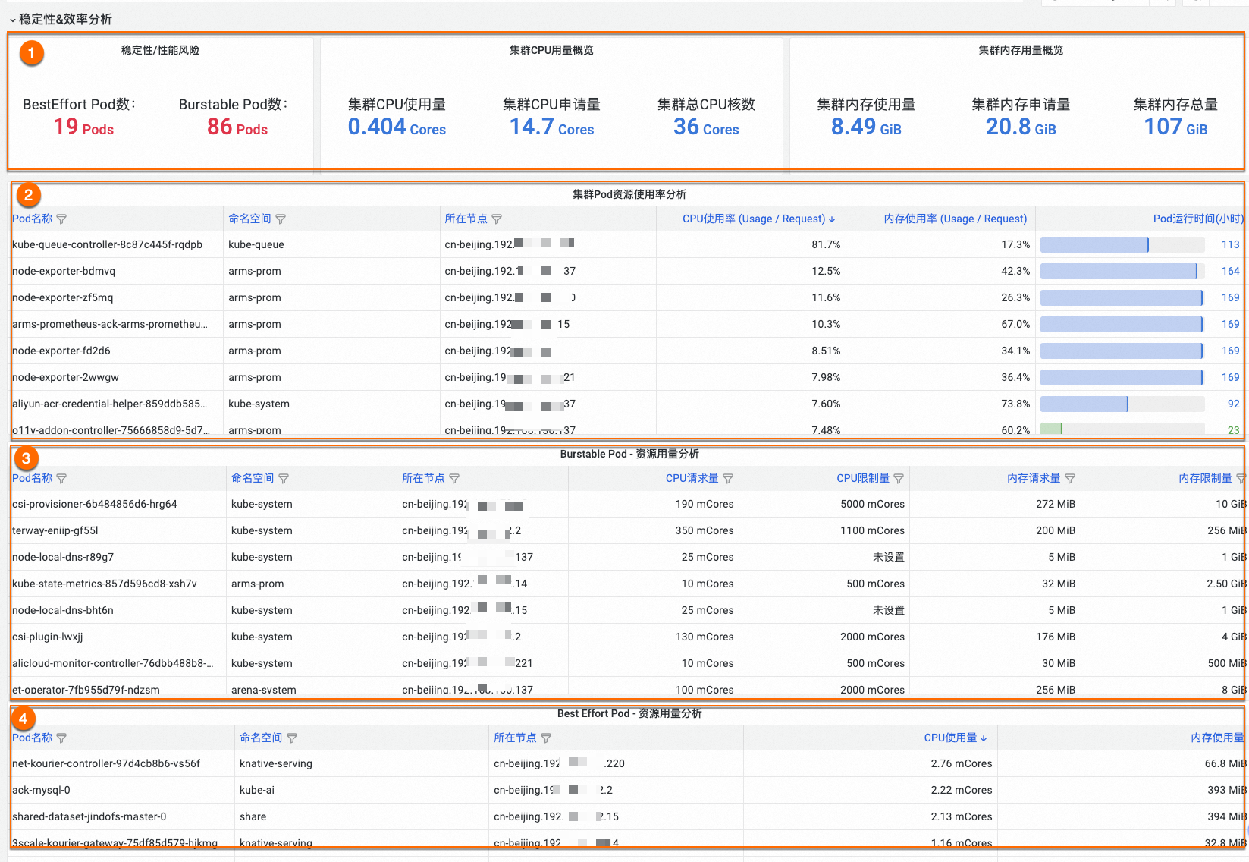Screen dimensions: 1249x862
Task: Open the Burstable Pod - 资源用量分析 title menu
Action: 629,454
